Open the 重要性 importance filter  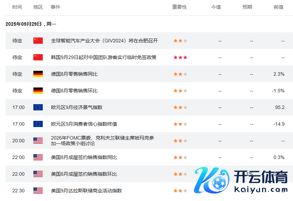[180, 7]
